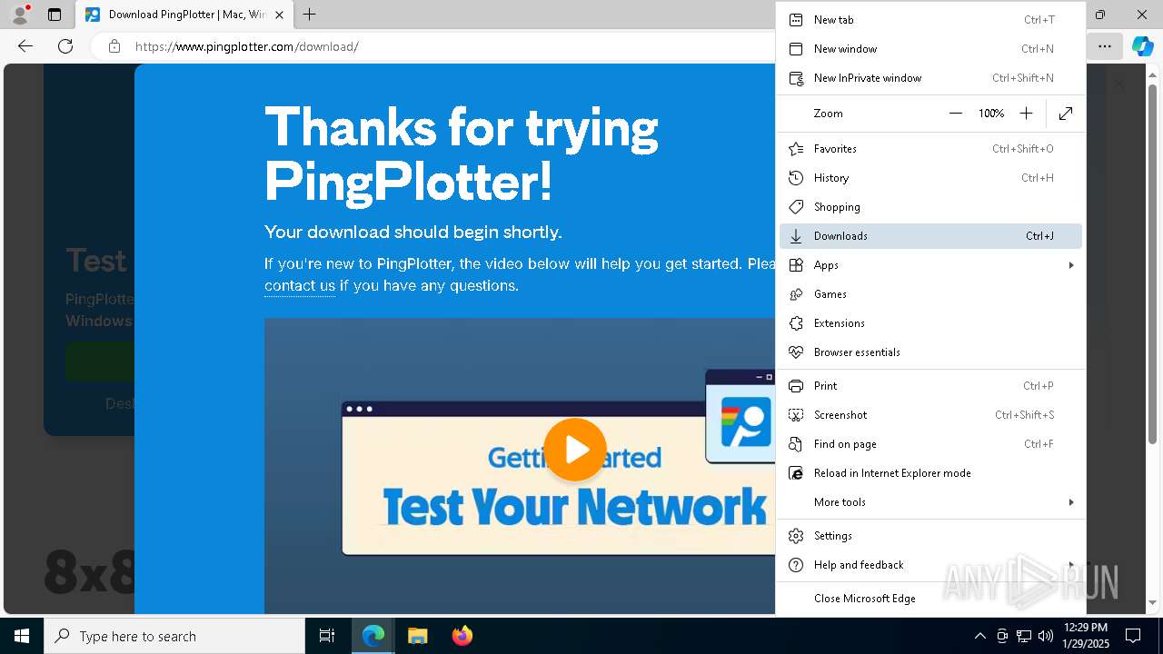
Task: Refresh the page
Action: point(65,46)
